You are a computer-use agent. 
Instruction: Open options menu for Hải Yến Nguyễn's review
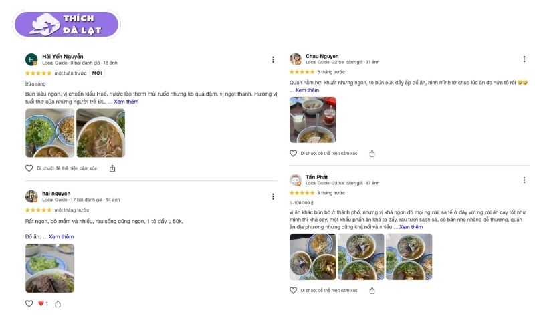pyautogui.click(x=273, y=60)
